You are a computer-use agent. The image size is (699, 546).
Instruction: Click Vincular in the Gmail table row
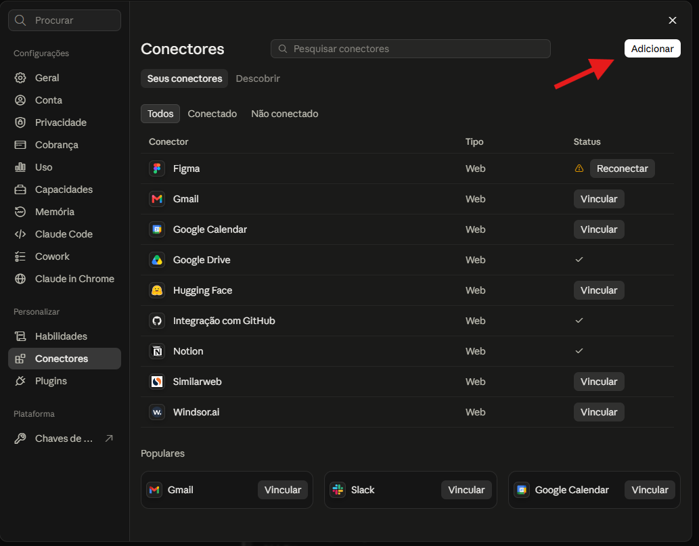point(599,199)
